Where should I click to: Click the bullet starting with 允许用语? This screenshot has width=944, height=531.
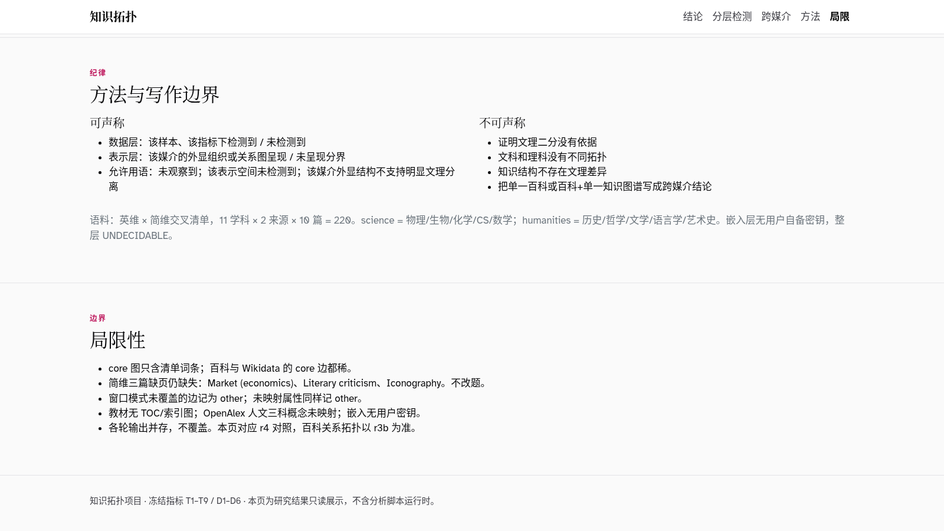tap(282, 179)
